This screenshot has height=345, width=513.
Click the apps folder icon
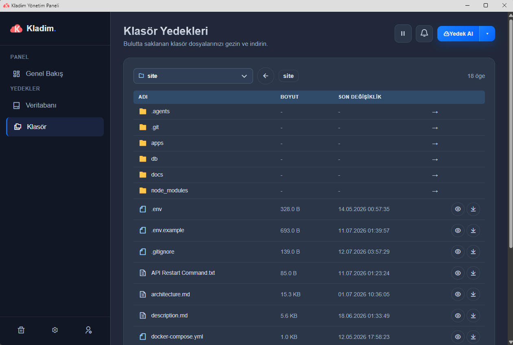pyautogui.click(x=143, y=143)
